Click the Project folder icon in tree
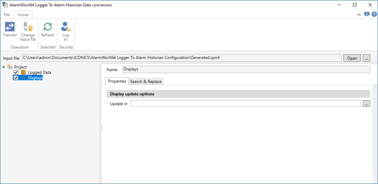This screenshot has height=184, width=378. (10, 67)
